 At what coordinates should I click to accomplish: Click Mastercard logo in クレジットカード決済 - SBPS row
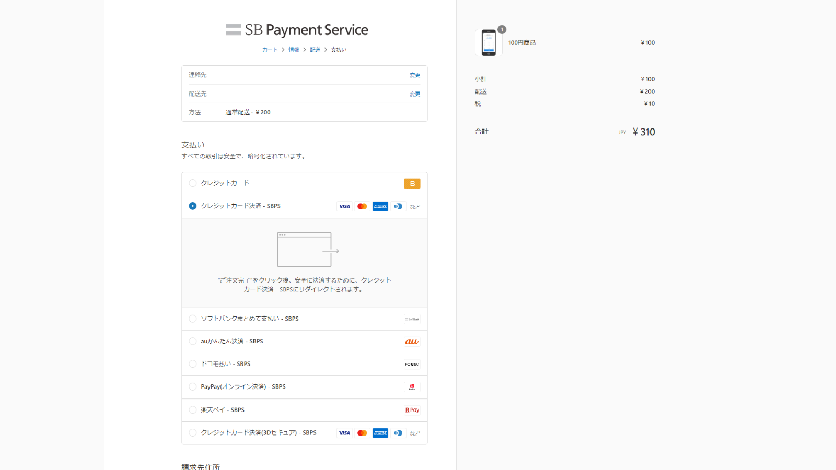coord(362,206)
